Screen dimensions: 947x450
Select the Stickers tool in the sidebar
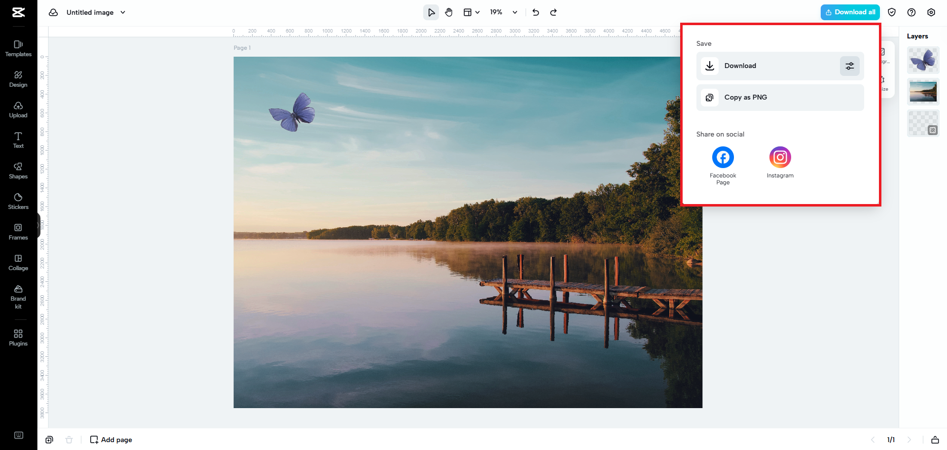pyautogui.click(x=18, y=201)
